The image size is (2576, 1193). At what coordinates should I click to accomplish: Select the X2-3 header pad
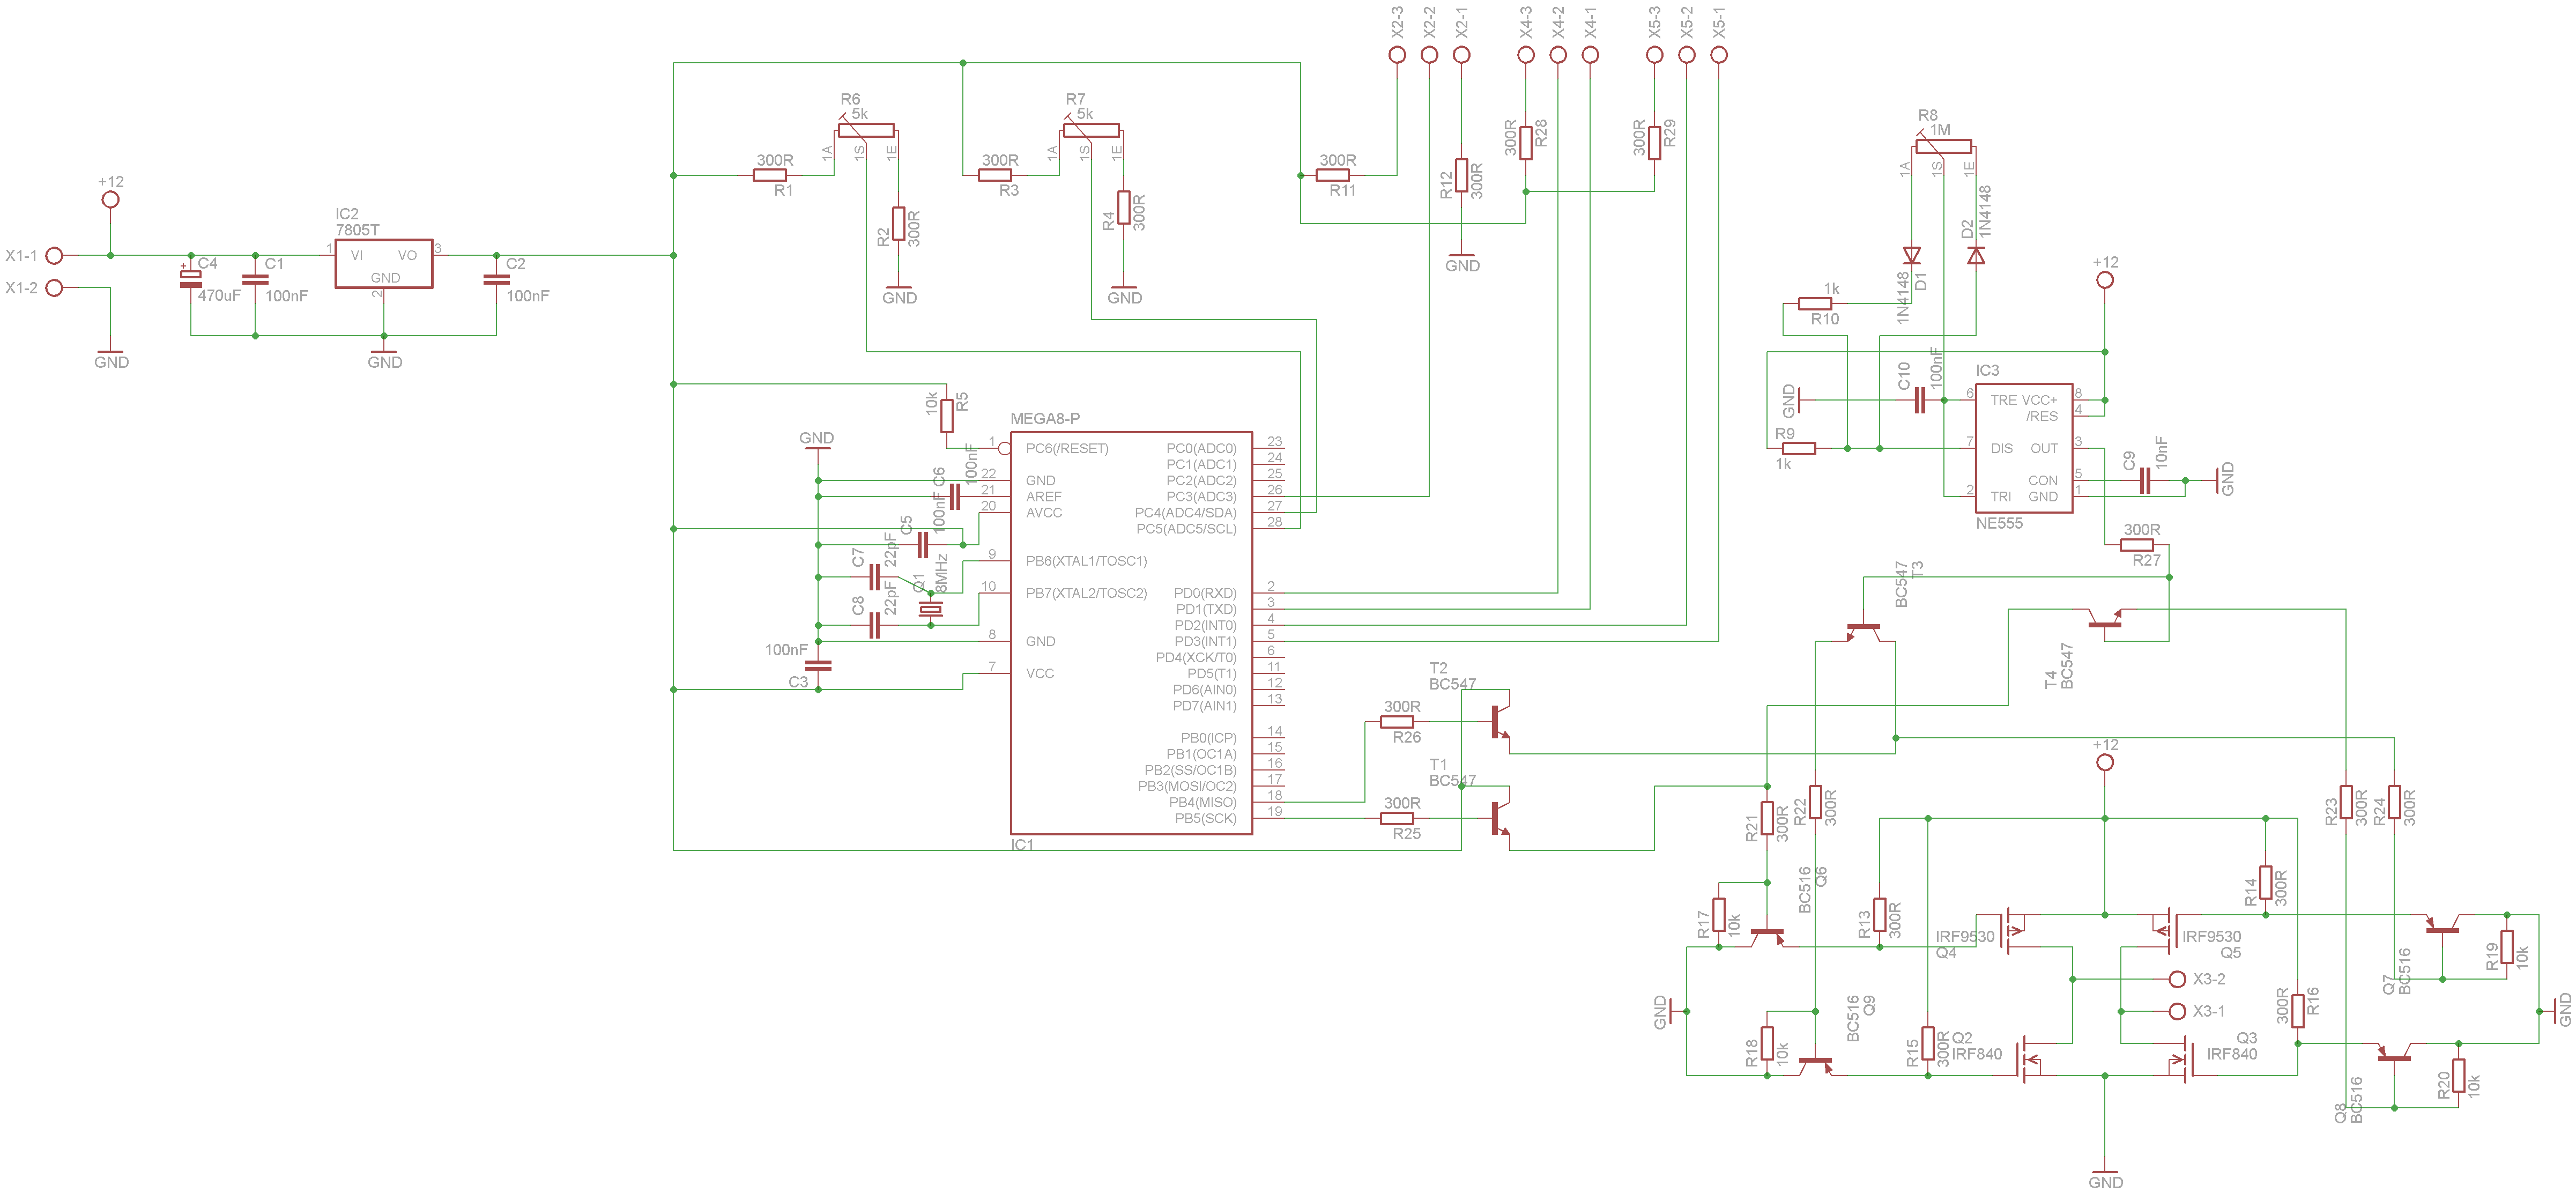pos(1397,55)
